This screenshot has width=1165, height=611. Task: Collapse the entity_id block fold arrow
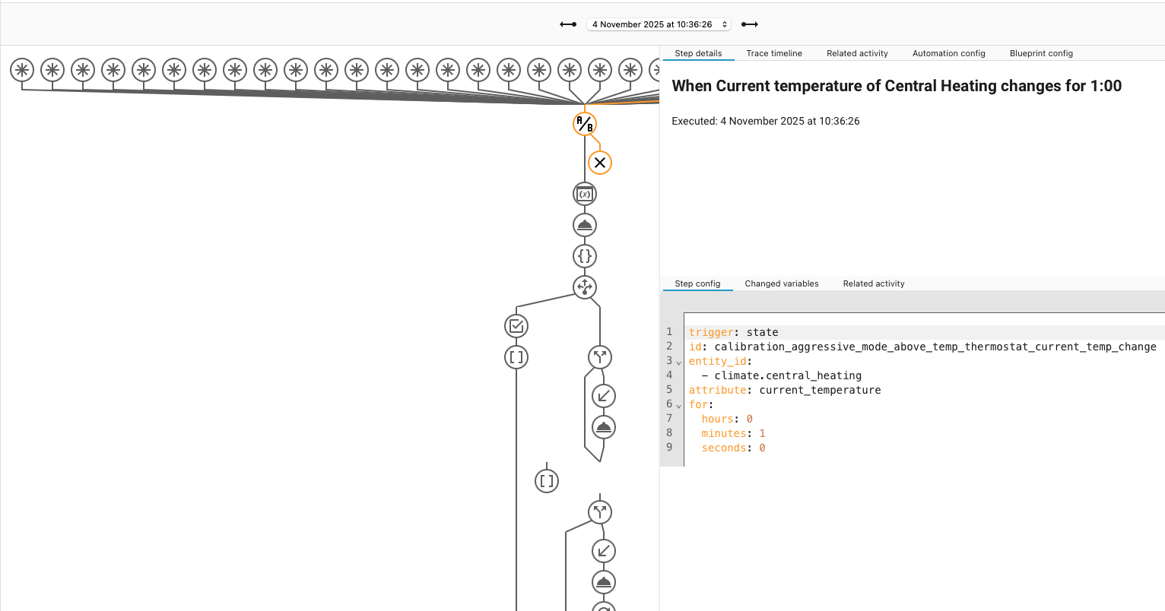[x=679, y=362]
